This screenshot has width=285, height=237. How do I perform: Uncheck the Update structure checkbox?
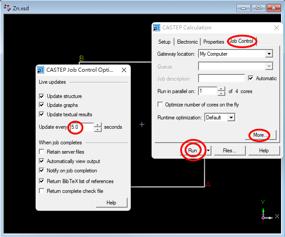(x=42, y=96)
